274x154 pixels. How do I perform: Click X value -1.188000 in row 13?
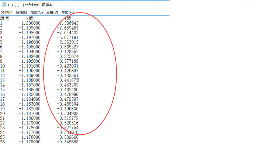(30, 80)
